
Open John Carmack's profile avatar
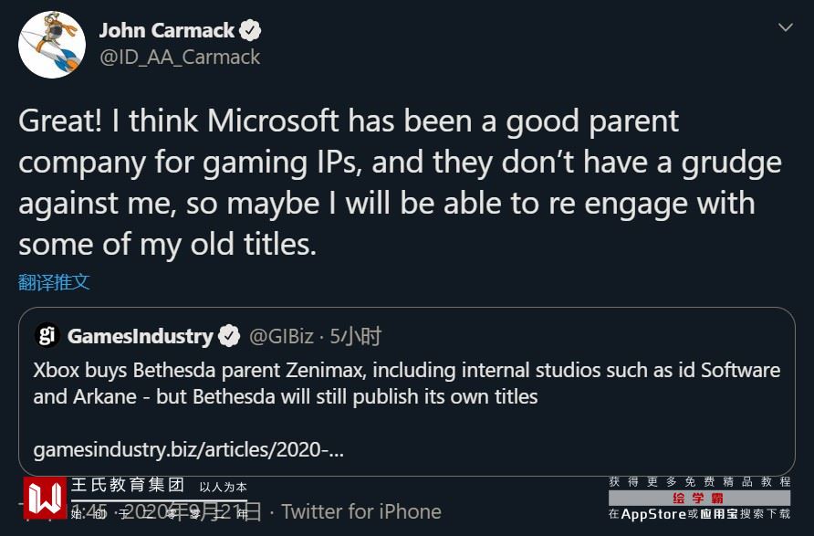tap(52, 45)
